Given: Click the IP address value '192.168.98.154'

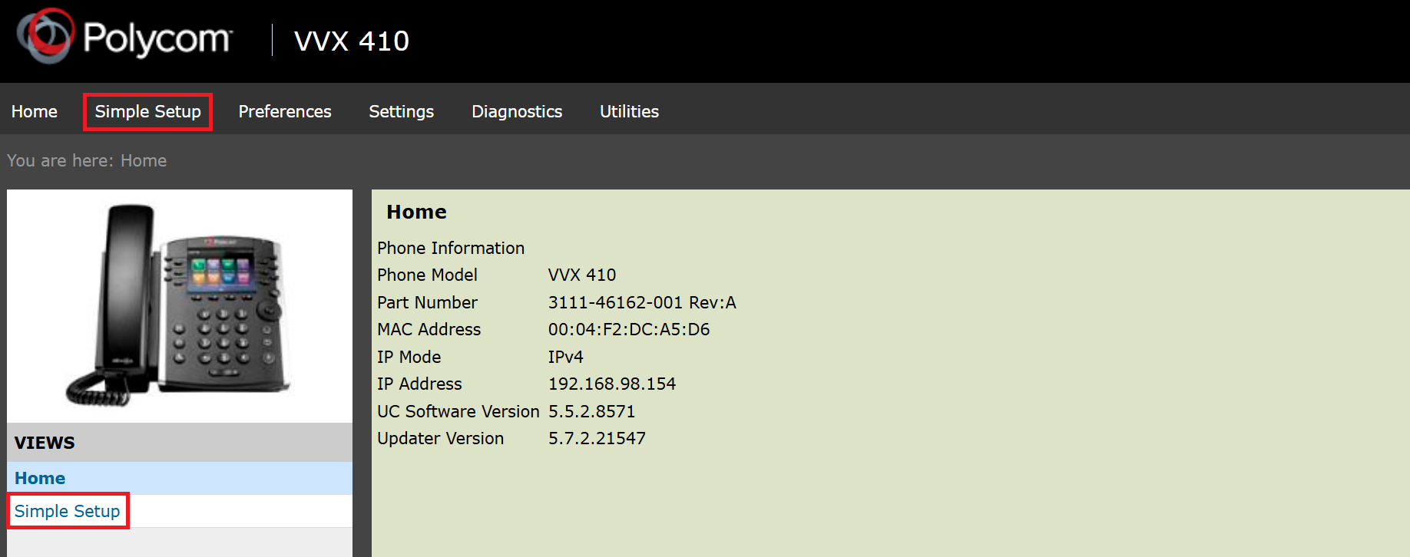Looking at the screenshot, I should (x=612, y=384).
